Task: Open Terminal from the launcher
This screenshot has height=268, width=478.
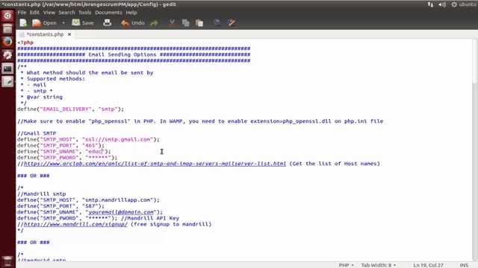Action: click(7, 68)
